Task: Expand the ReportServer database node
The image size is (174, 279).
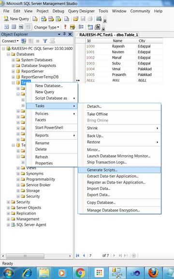Action: (x=13, y=71)
